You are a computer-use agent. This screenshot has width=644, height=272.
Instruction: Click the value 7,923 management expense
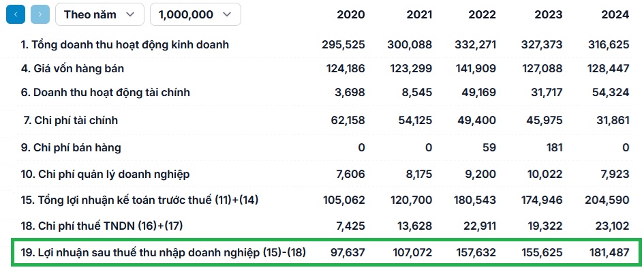point(615,175)
